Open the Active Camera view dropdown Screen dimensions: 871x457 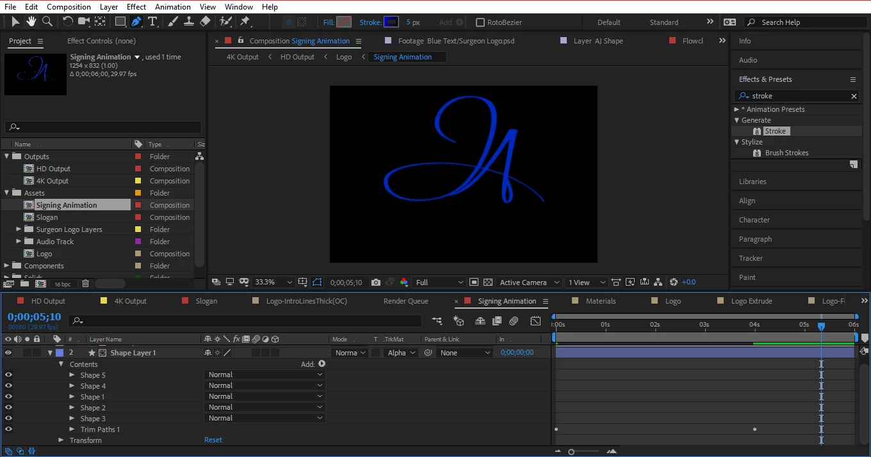tap(528, 282)
